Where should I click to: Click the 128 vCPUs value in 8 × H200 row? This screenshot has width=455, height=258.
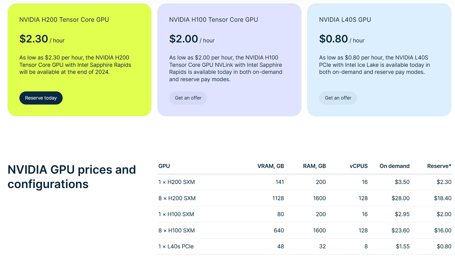click(x=363, y=198)
